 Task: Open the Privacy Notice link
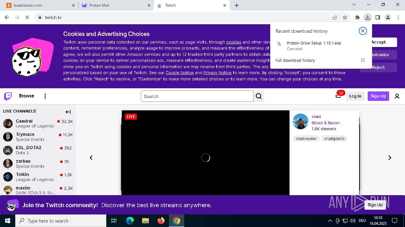point(217,73)
